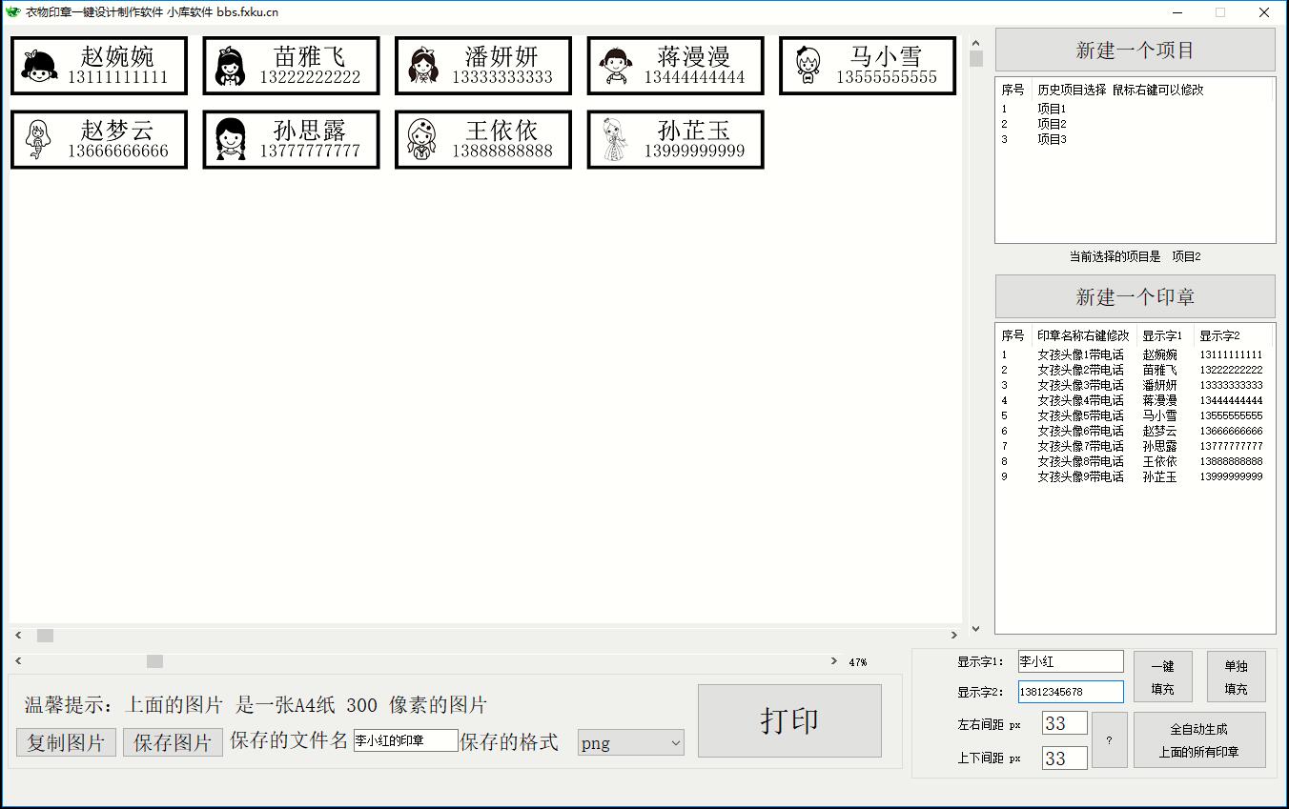Open the png save format dropdown

coord(631,743)
